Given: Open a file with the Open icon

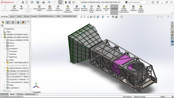Looking at the screenshot, I should (x=32, y=2).
